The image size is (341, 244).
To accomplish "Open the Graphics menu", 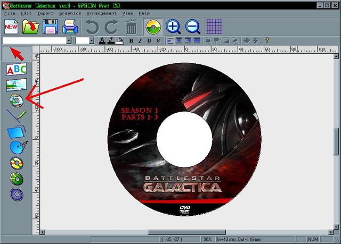I will [70, 13].
